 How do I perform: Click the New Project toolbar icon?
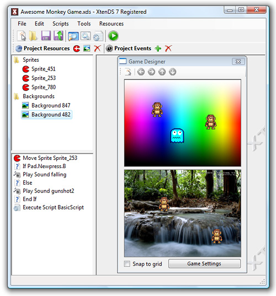(22, 36)
